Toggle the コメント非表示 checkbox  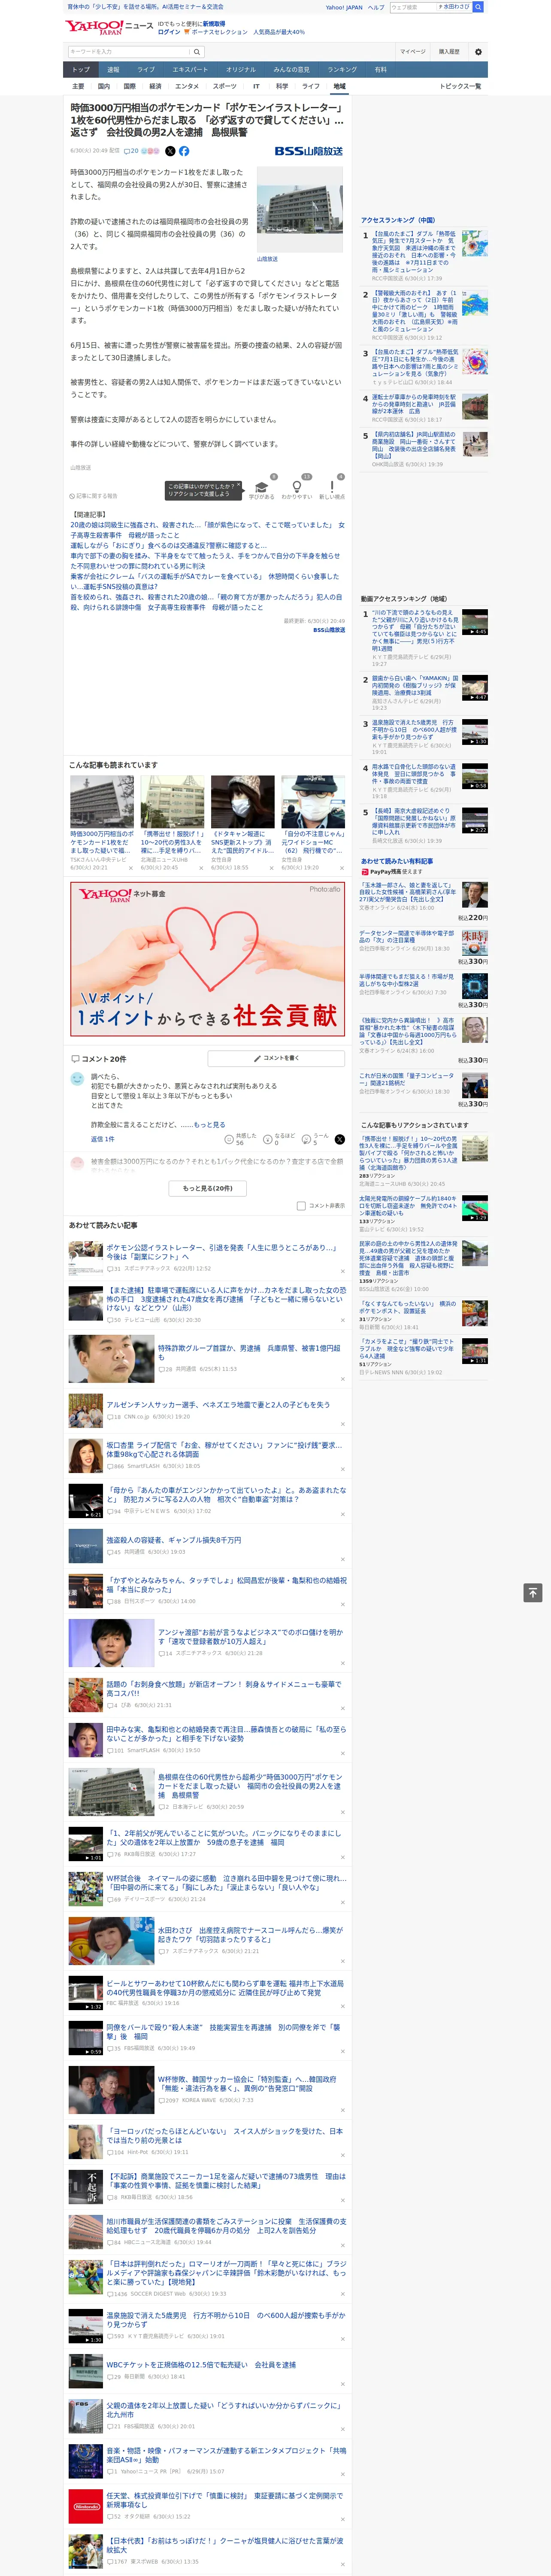(x=301, y=1206)
